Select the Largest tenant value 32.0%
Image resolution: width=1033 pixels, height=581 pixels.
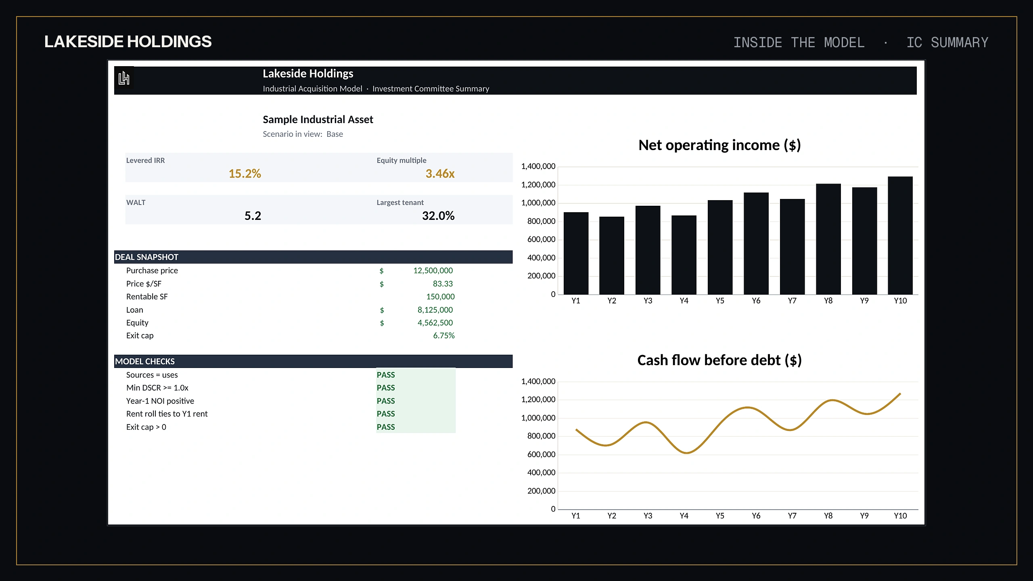pos(438,216)
